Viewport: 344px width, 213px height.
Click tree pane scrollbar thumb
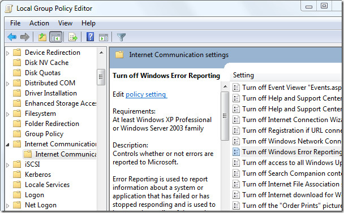point(101,77)
